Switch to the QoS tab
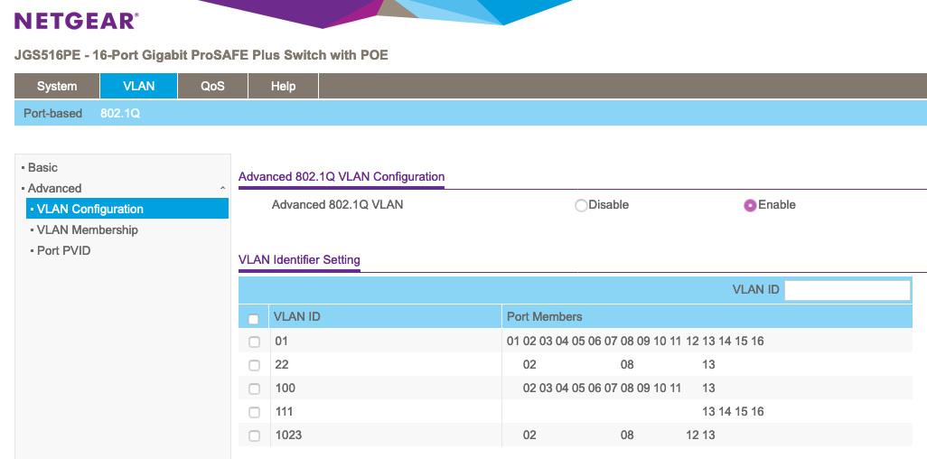This screenshot has height=459, width=927. point(212,86)
